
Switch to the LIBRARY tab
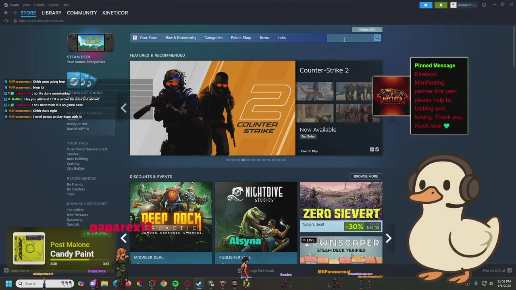pyautogui.click(x=52, y=13)
